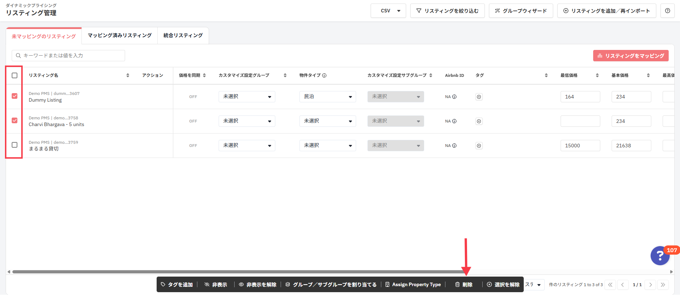
Task: Click the 物件タイプ info icon in header
Action: 324,75
